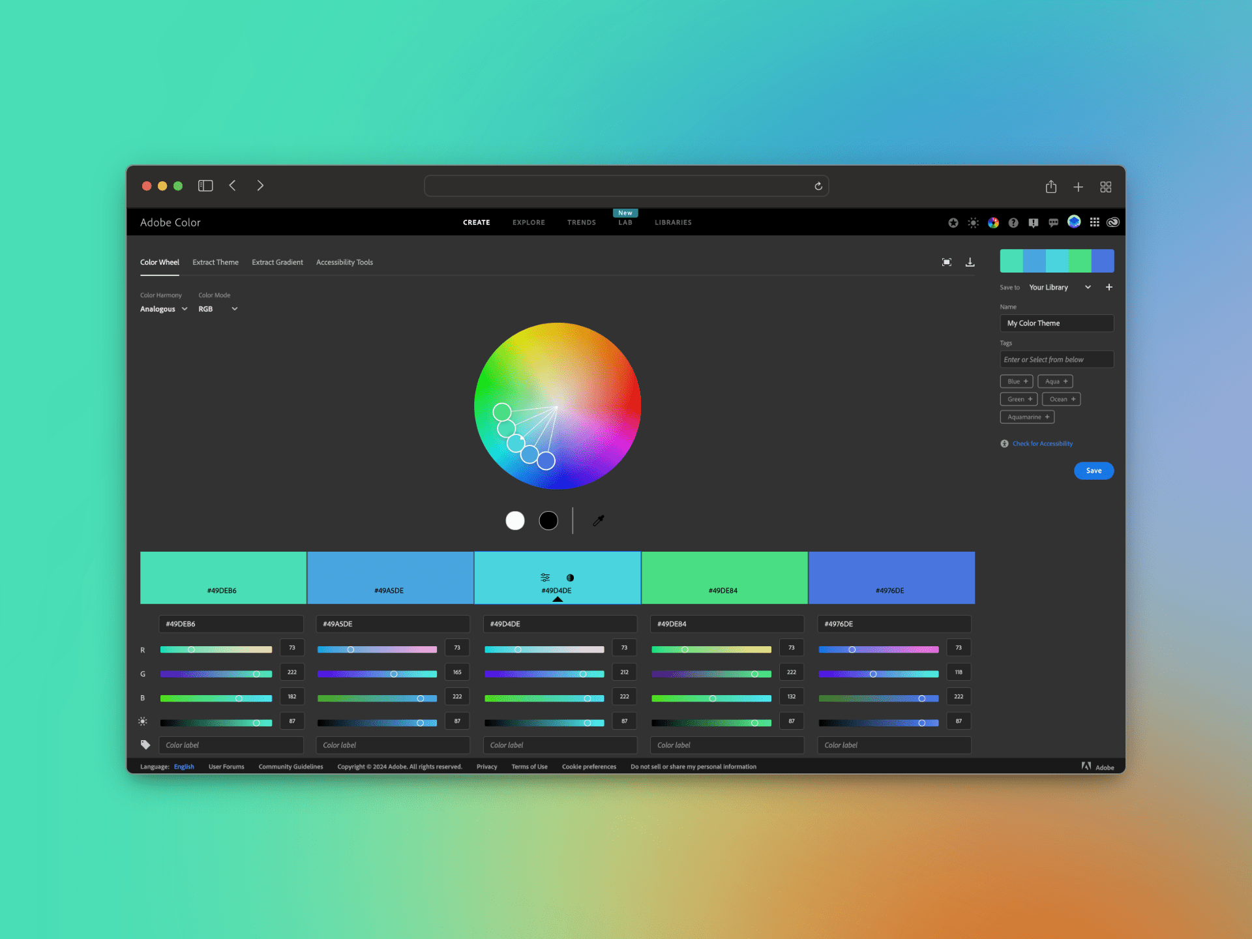The image size is (1252, 939).
Task: Click the download theme icon
Action: (970, 262)
